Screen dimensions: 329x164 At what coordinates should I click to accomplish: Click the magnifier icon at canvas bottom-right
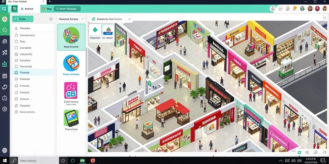pyautogui.click(x=316, y=152)
